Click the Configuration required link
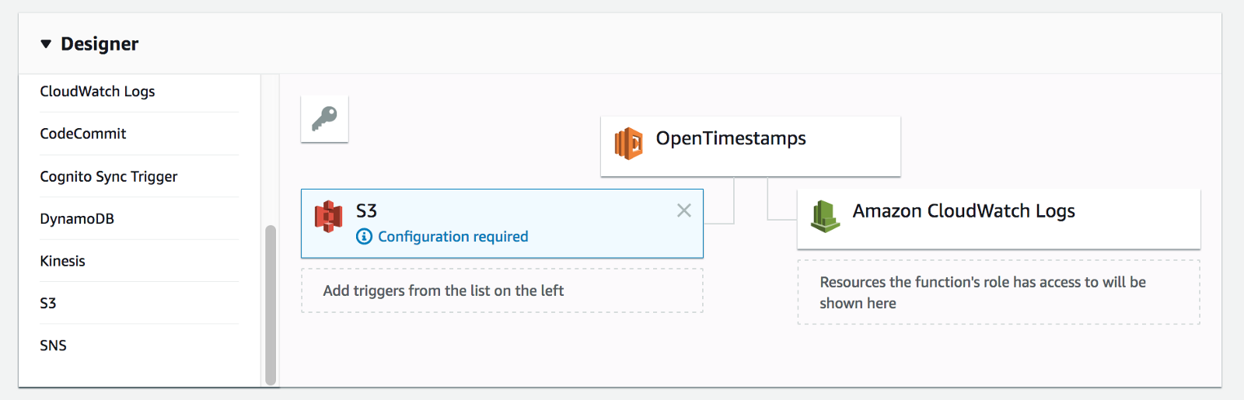 pos(453,236)
